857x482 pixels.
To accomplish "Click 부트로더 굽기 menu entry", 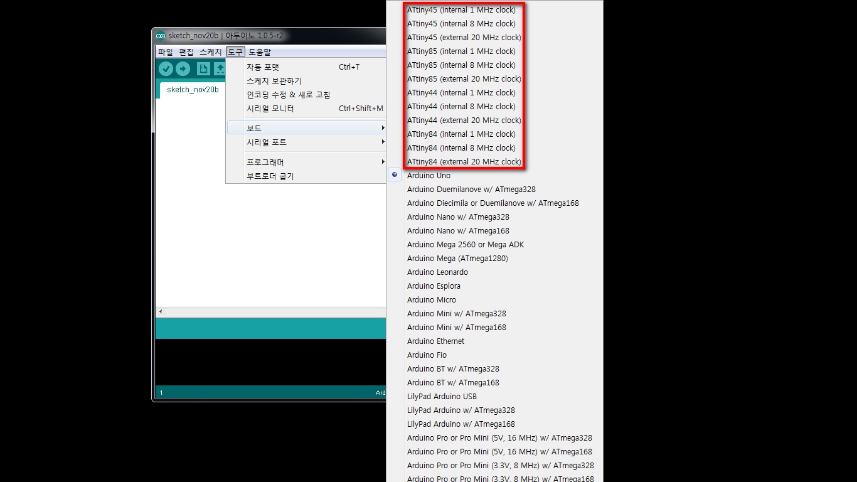I will coord(306,176).
